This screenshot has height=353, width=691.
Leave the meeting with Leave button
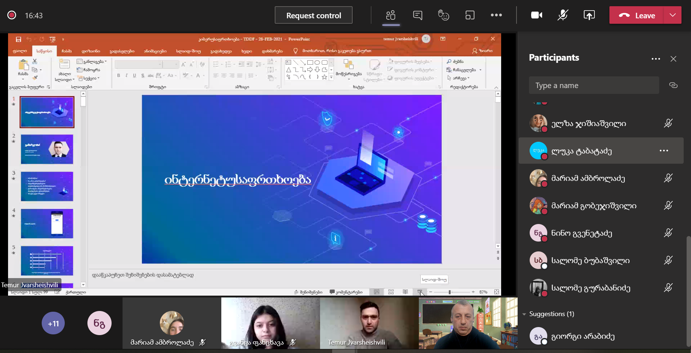pyautogui.click(x=636, y=15)
